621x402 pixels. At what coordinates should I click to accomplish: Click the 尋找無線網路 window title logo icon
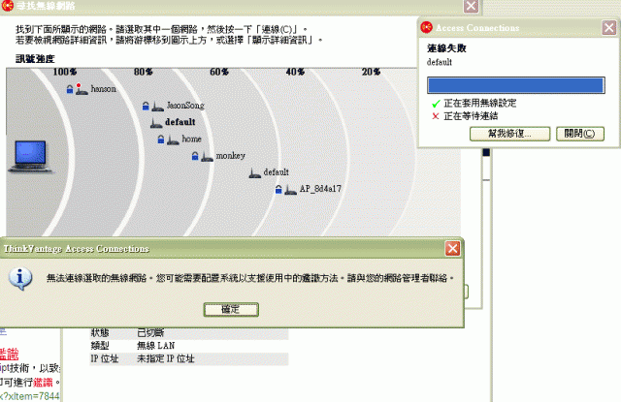(8, 6)
